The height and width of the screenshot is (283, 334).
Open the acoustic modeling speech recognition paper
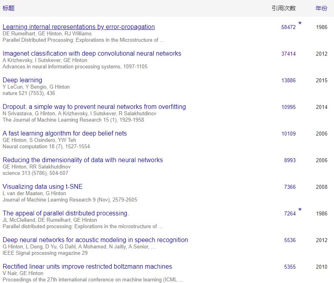(x=95, y=240)
